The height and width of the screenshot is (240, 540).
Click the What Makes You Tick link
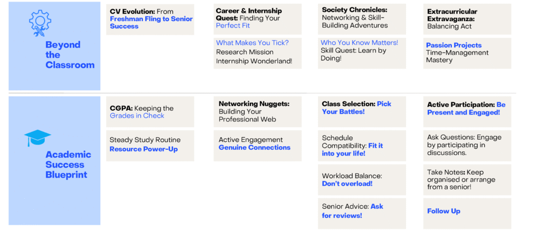coord(252,43)
